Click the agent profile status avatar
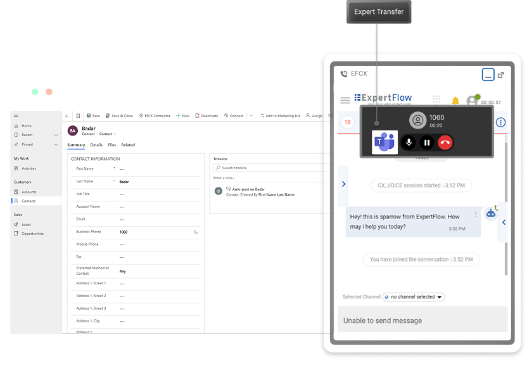The image size is (527, 373). (472, 101)
